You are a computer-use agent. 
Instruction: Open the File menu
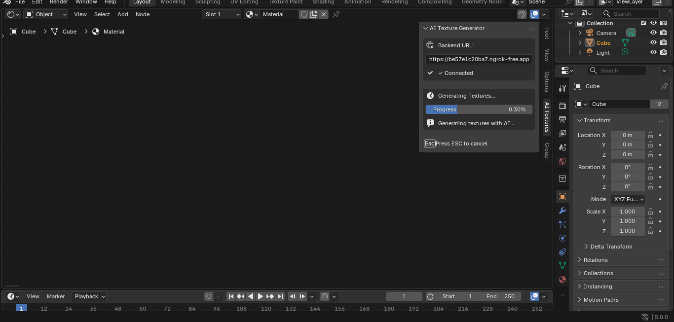pyautogui.click(x=20, y=2)
